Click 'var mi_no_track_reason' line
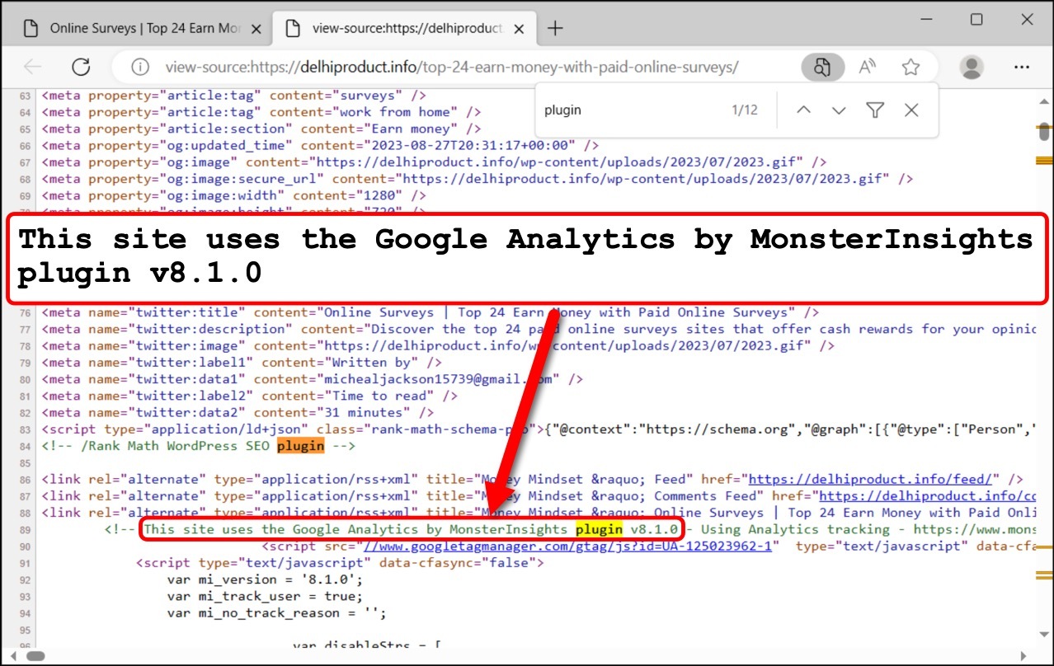The height and width of the screenshot is (666, 1054). click(276, 612)
